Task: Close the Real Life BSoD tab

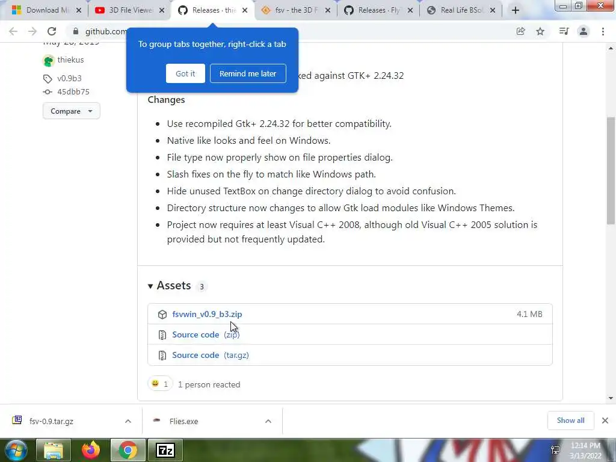Action: (493, 11)
